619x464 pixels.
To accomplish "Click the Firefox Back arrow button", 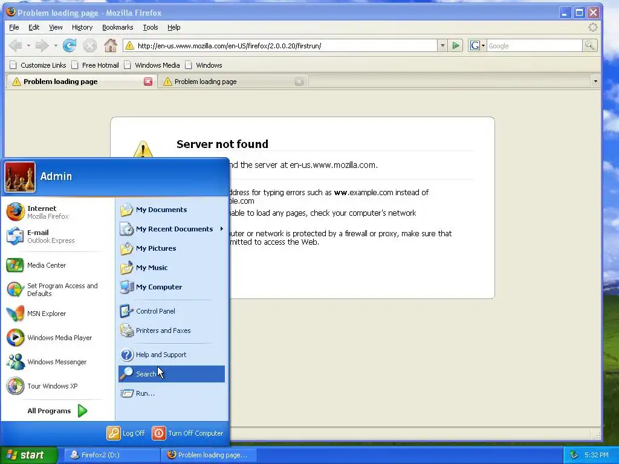I will point(16,46).
